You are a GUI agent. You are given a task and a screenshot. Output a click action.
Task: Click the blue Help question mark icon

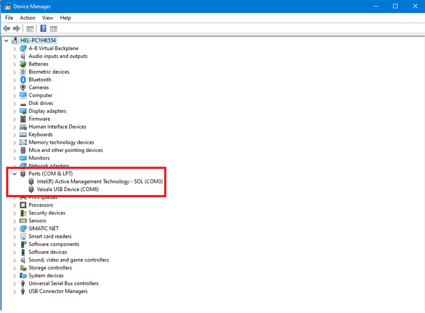coord(43,29)
